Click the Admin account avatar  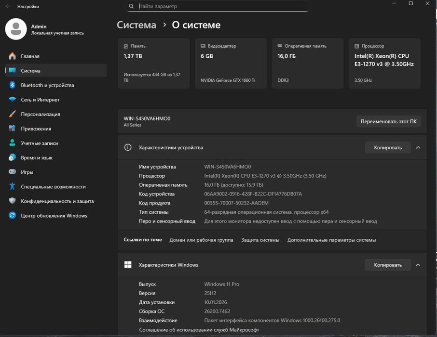coord(16,29)
